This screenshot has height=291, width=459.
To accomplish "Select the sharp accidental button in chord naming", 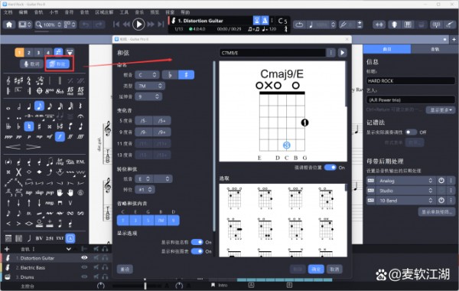I will pos(186,75).
